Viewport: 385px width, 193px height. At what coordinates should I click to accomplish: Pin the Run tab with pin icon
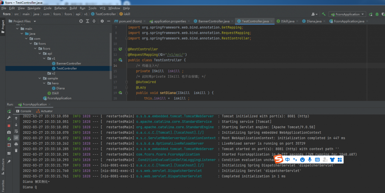point(9,162)
